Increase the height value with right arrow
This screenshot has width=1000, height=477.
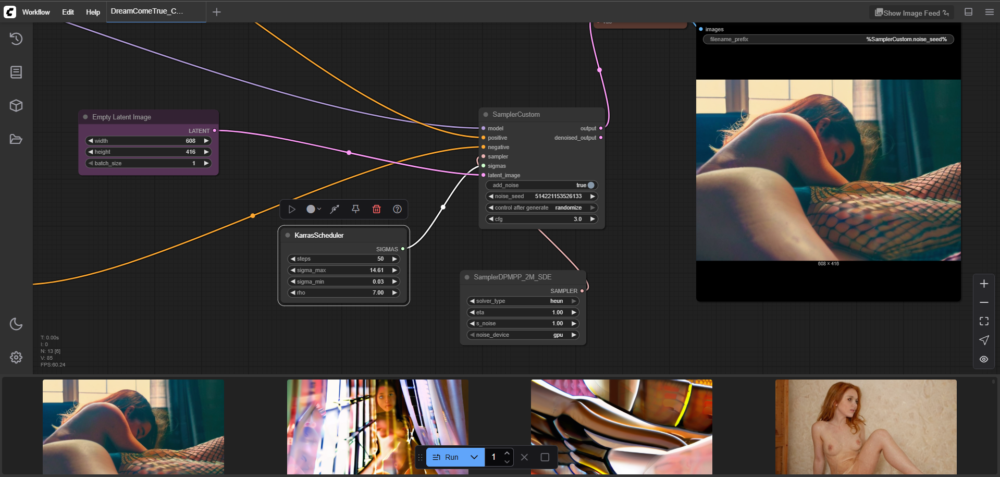click(206, 152)
